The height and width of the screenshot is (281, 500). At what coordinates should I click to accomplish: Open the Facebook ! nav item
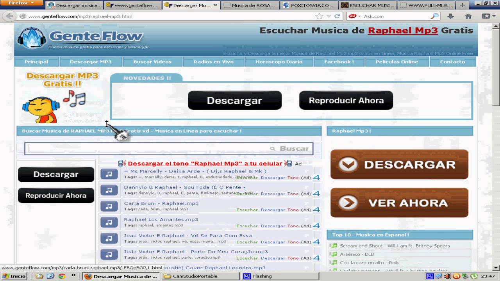339,62
